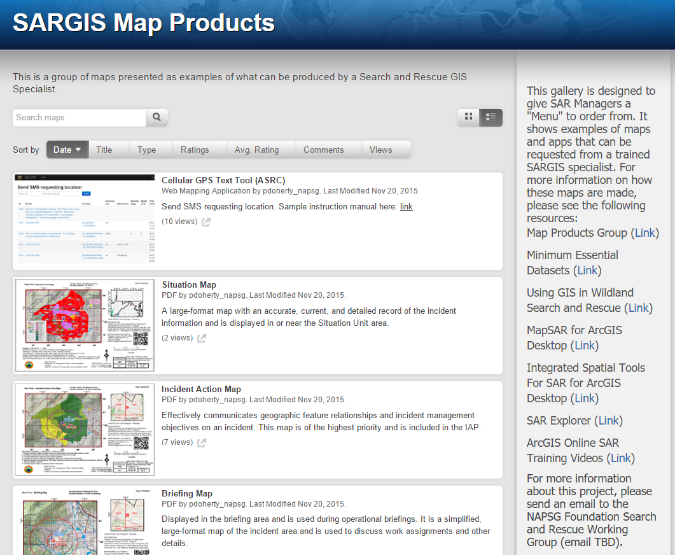This screenshot has width=675, height=555.
Task: Follow Integrated Spatial Tools For SAR Link
Action: 585,398
